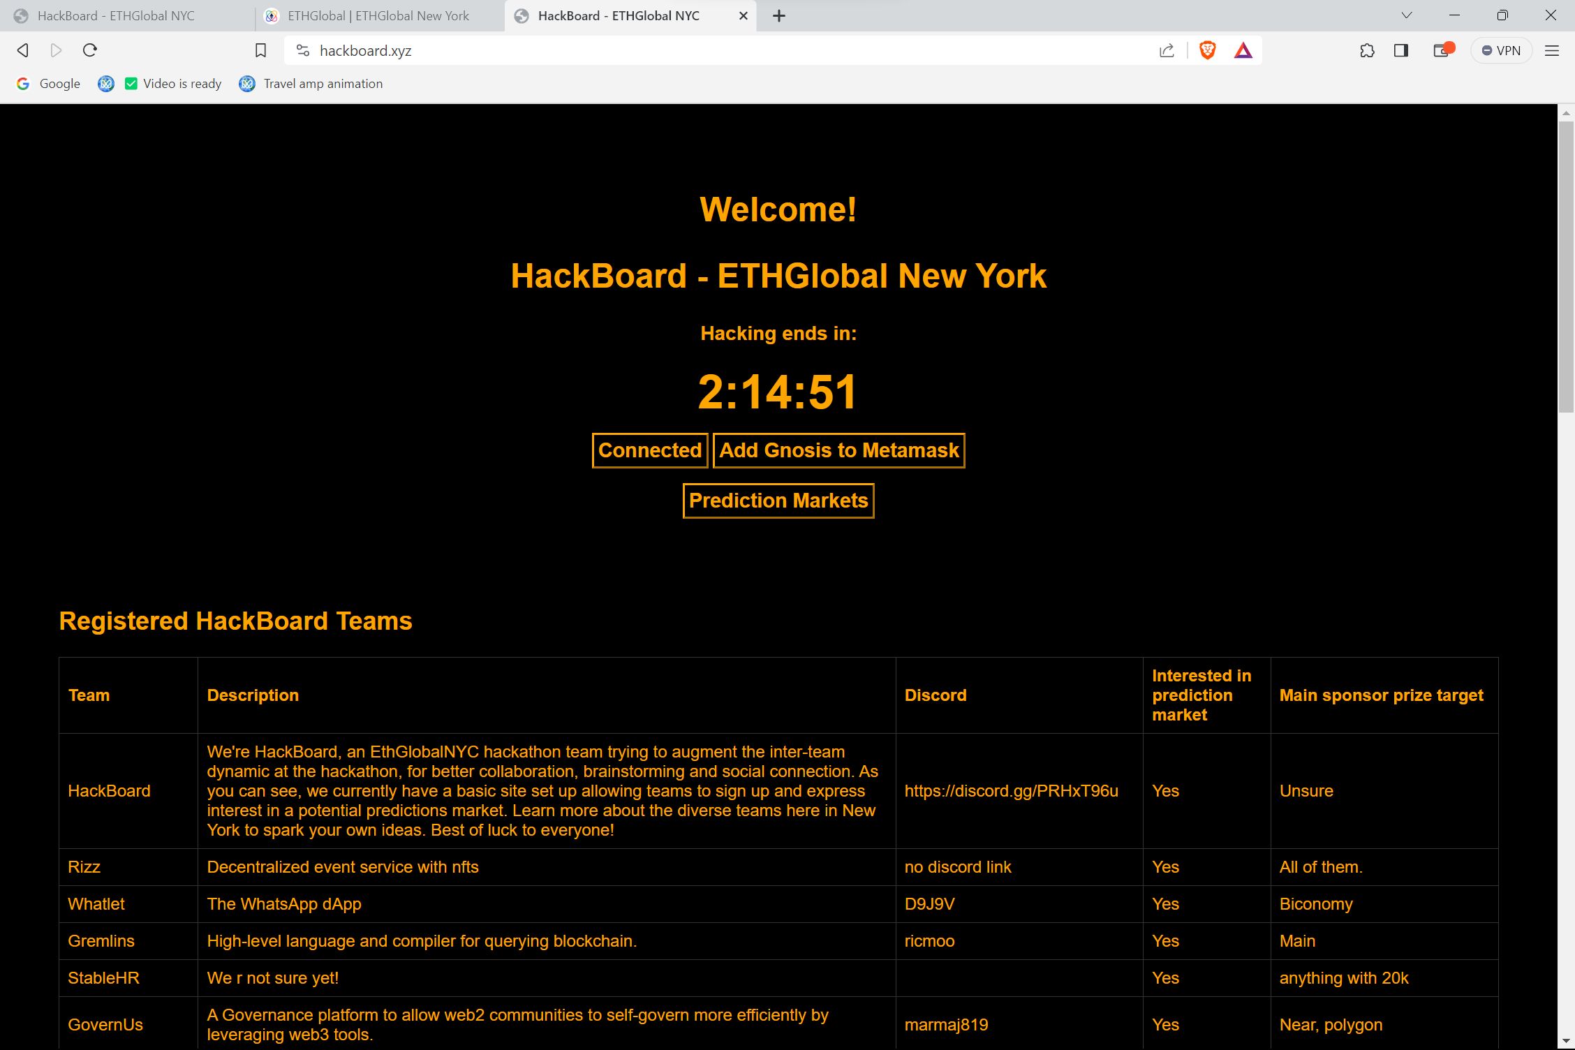Click the GovernUs team name

point(105,1025)
